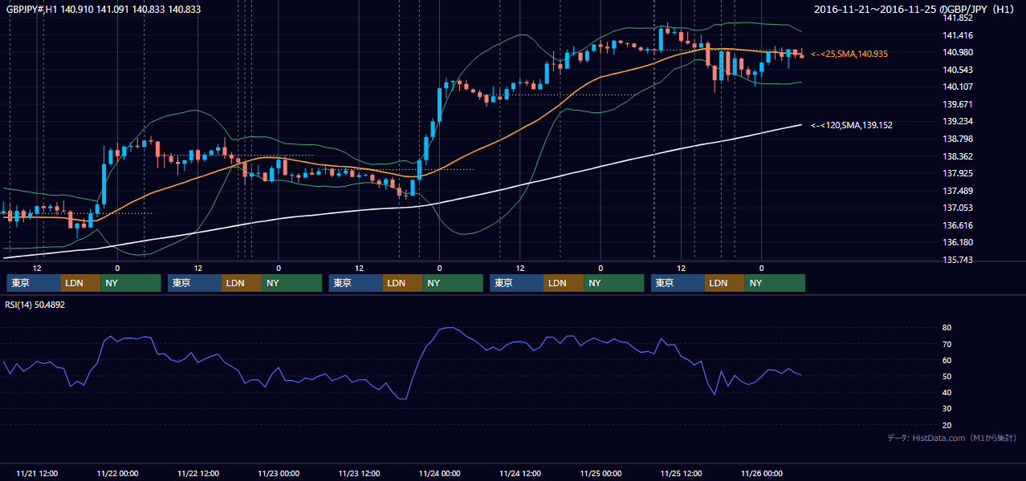Select time axis label 11/24 00:00

pos(439,474)
